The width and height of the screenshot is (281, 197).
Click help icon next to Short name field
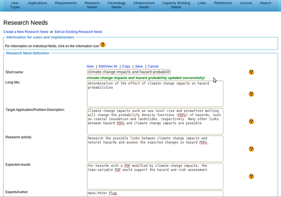click(x=251, y=72)
